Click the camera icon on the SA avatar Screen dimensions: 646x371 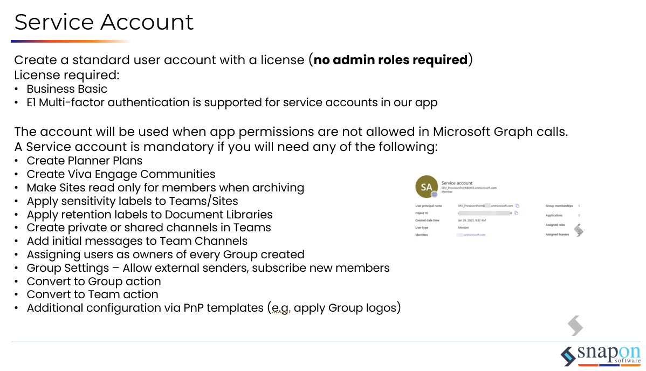click(434, 194)
